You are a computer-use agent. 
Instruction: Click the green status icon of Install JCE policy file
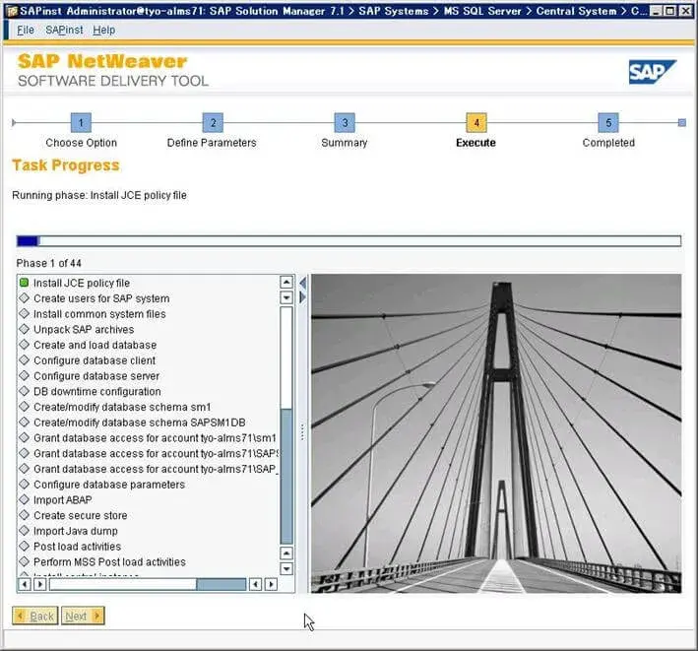24,283
